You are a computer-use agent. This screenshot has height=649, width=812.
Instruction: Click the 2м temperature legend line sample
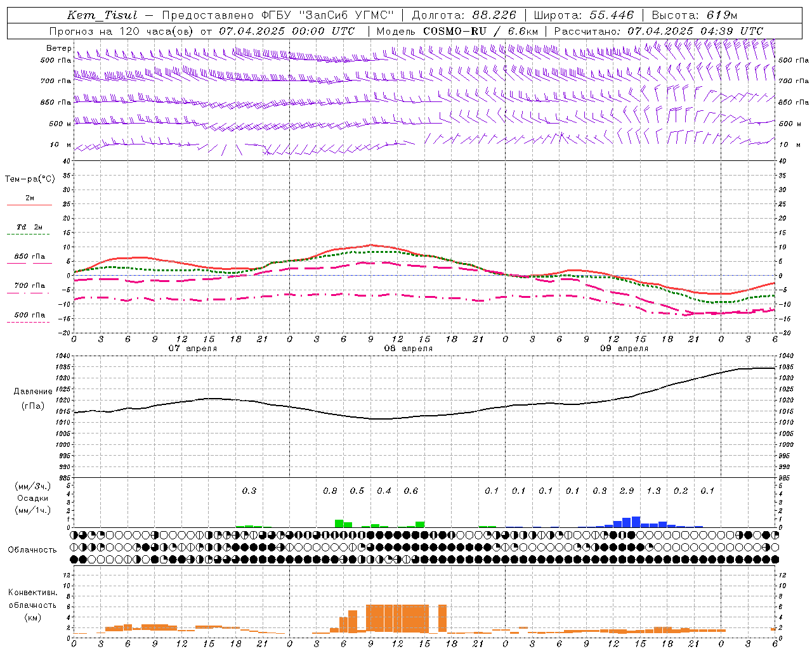[29, 205]
